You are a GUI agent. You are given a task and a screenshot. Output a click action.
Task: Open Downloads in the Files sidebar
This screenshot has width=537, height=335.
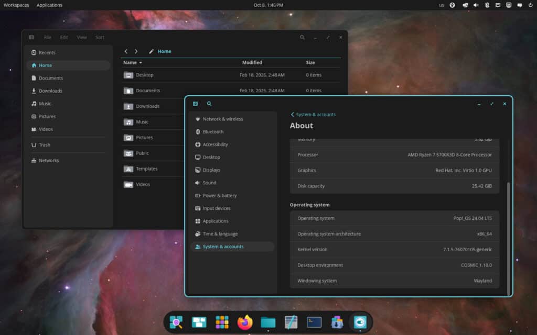point(69,91)
